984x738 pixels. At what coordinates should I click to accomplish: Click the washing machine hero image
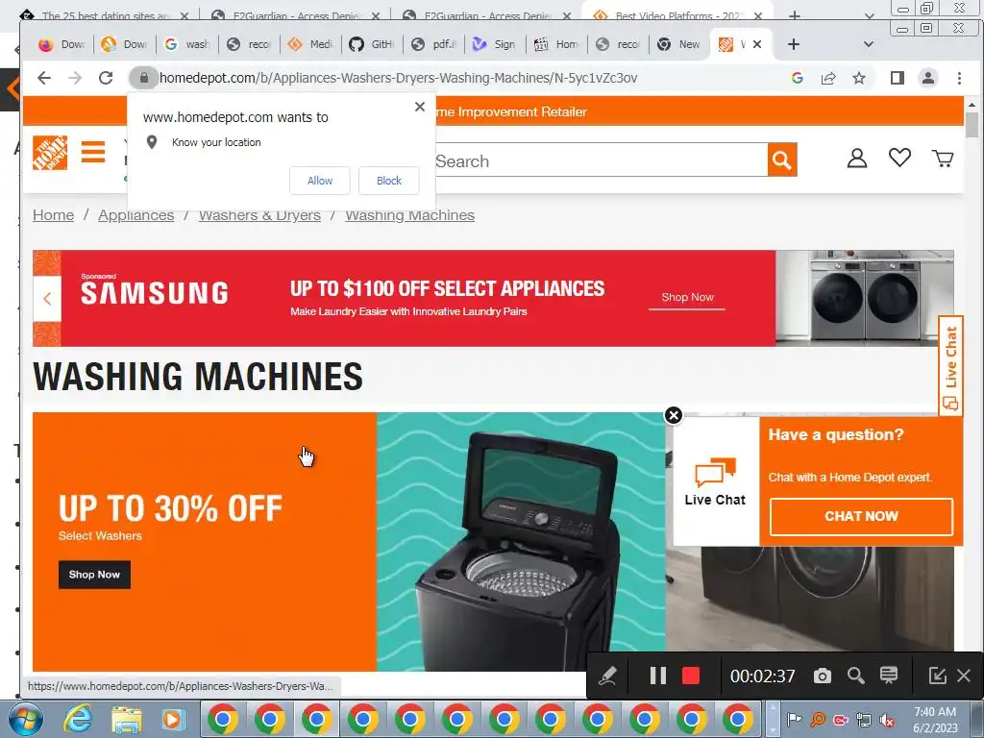pyautogui.click(x=520, y=542)
